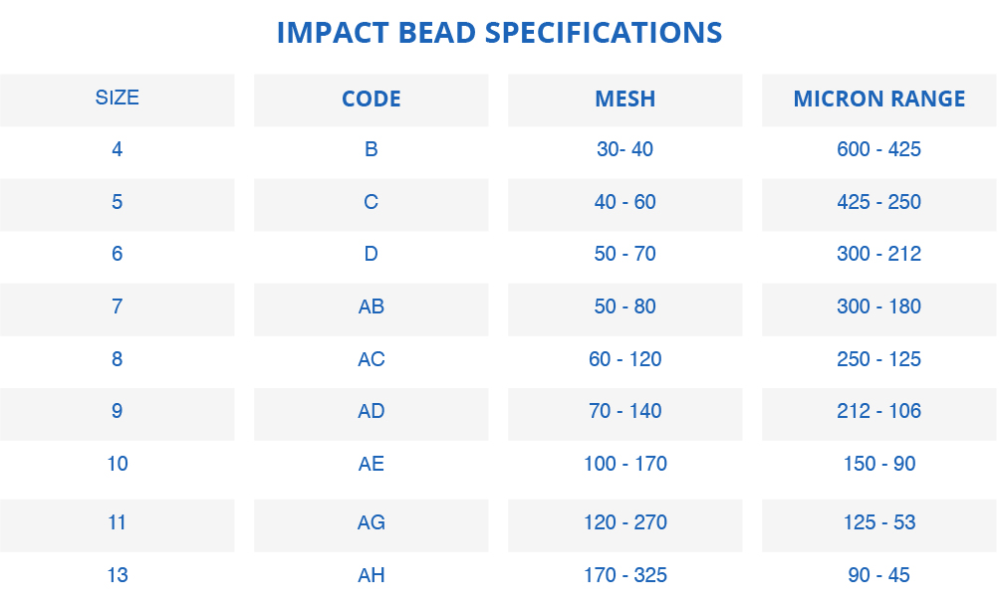
Task: Select the size 8 cell
Action: (118, 359)
